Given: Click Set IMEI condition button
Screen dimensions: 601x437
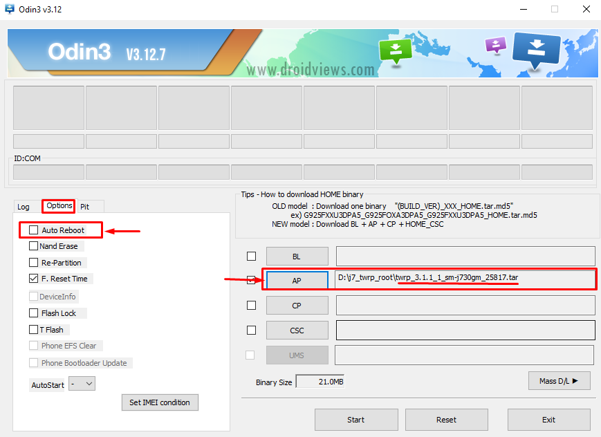Looking at the screenshot, I should click(160, 402).
